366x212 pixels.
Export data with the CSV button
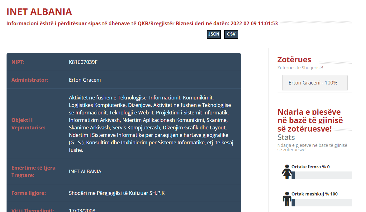[x=231, y=34]
